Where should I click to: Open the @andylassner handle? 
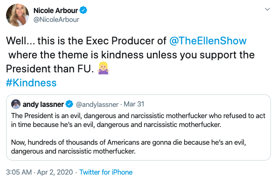[97, 105]
